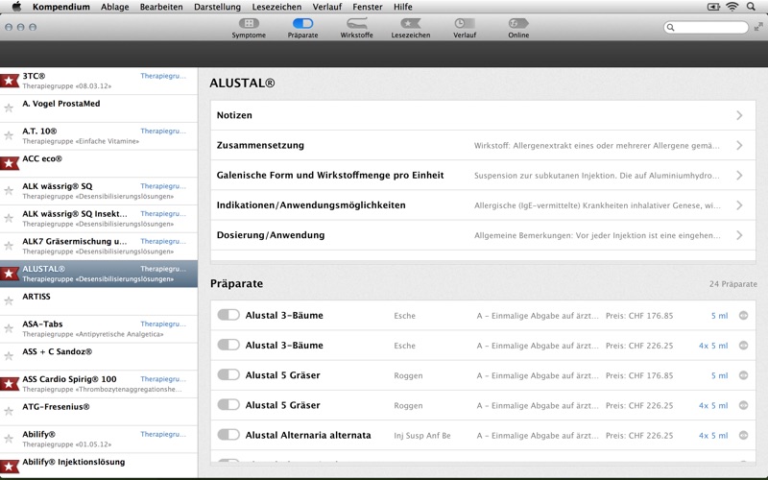Star the Abilify® entry
This screenshot has width=768, height=480.
[9, 439]
